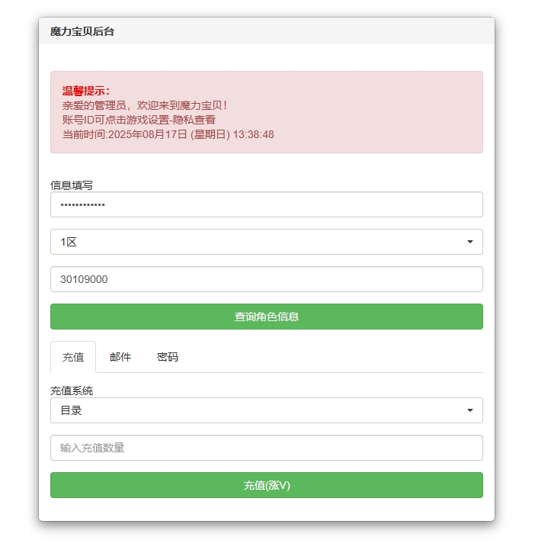Click the 信息填写 label
This screenshot has height=553, width=551.
coord(72,185)
